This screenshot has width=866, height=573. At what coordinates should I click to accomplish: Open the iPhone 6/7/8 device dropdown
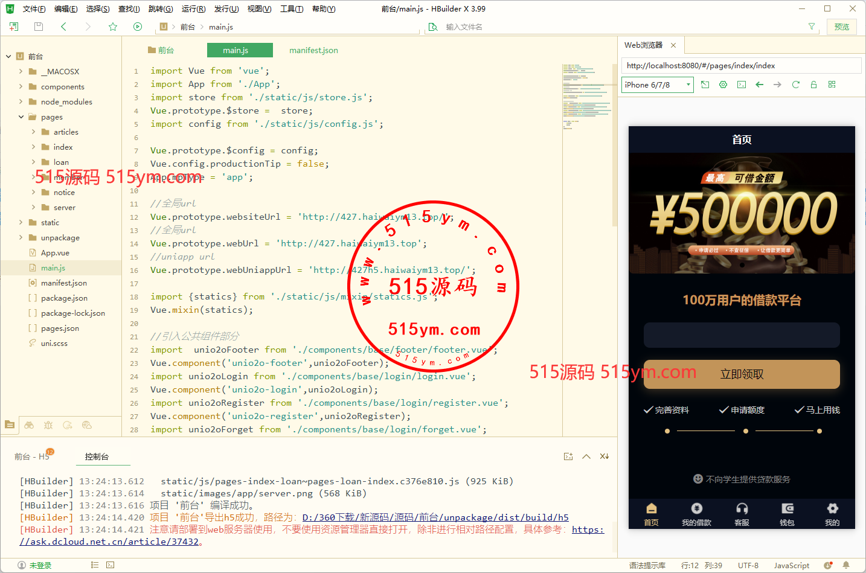tap(657, 85)
